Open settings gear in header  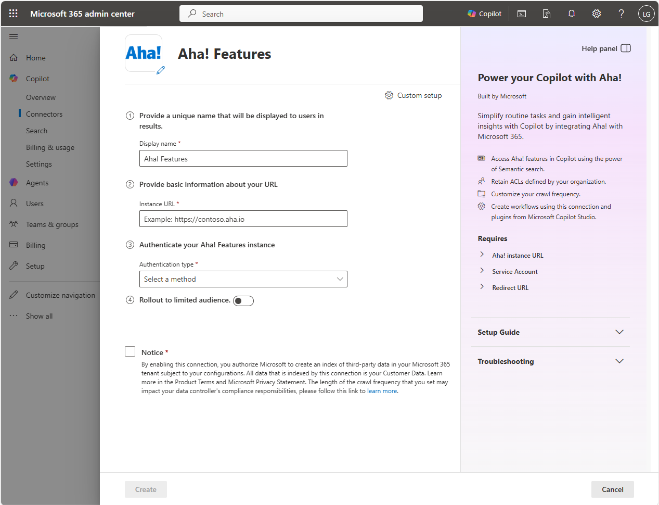pyautogui.click(x=597, y=14)
